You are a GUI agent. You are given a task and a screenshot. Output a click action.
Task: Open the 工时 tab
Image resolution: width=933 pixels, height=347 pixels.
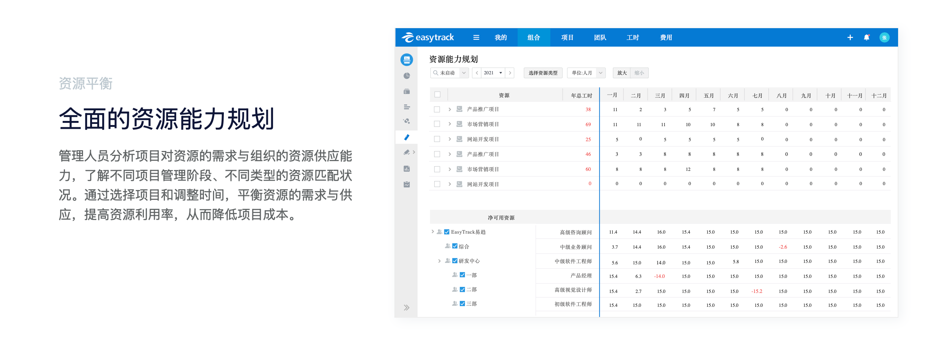pos(633,38)
